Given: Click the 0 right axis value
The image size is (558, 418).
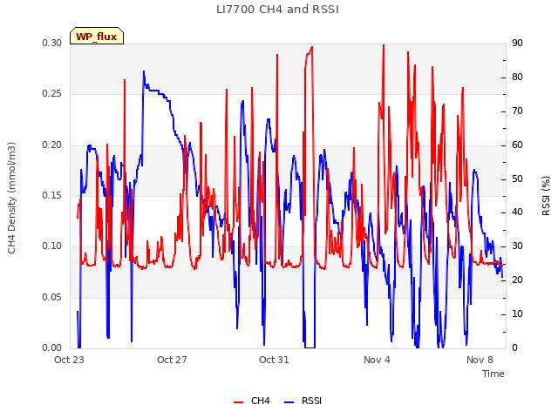Looking at the screenshot, I should tap(514, 348).
